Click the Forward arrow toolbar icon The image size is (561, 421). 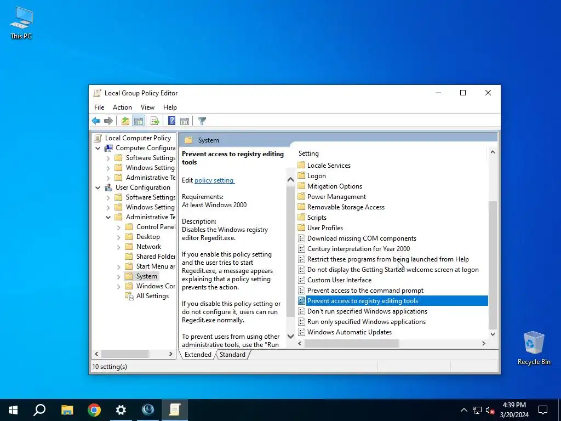point(108,121)
